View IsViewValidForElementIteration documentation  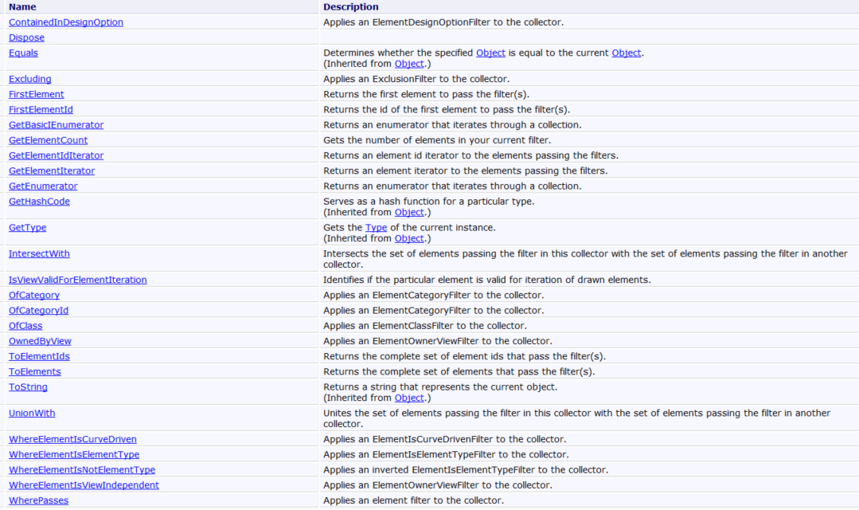(x=78, y=280)
